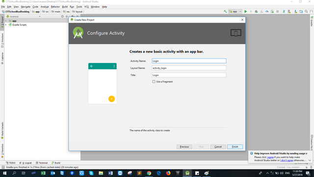
Task: Enable the Use a Fragment checkbox
Action: [154, 82]
